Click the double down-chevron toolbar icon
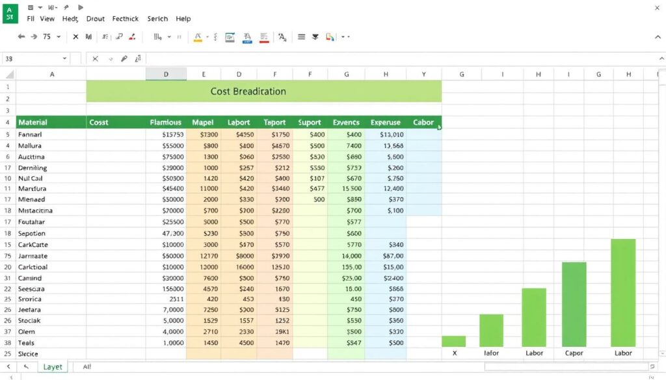Viewport: 666px width, 380px height. [315, 37]
